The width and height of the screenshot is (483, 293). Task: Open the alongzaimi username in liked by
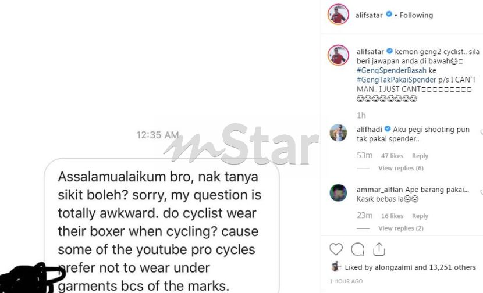click(x=393, y=267)
